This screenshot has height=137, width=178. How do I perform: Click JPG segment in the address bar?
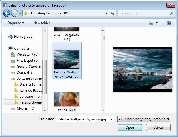pyautogui.click(x=66, y=13)
